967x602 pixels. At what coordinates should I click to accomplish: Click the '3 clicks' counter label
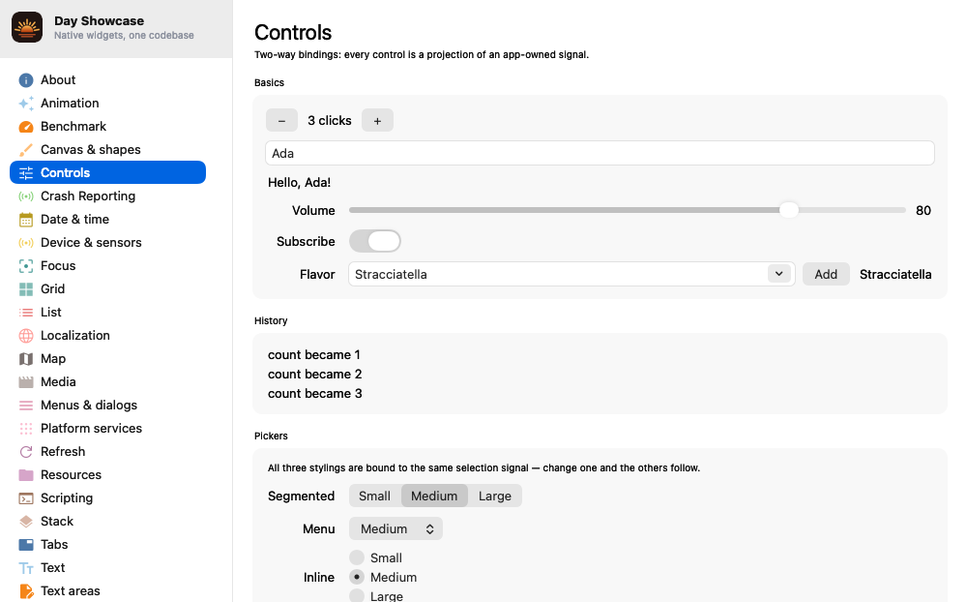click(330, 120)
